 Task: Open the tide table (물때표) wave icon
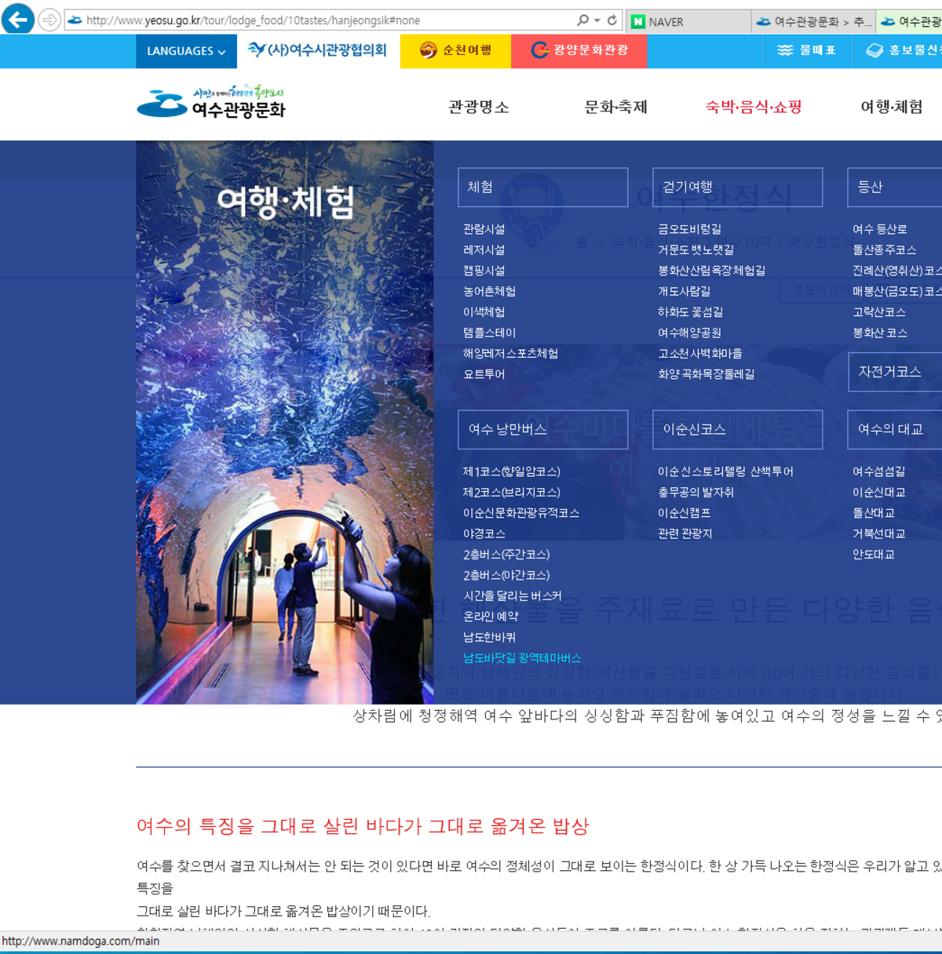[x=784, y=49]
